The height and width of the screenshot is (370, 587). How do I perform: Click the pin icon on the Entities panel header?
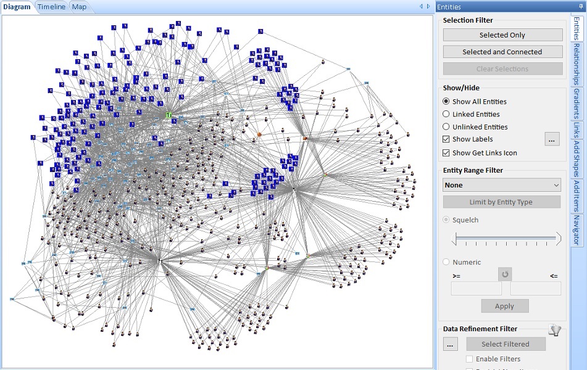[x=581, y=7]
